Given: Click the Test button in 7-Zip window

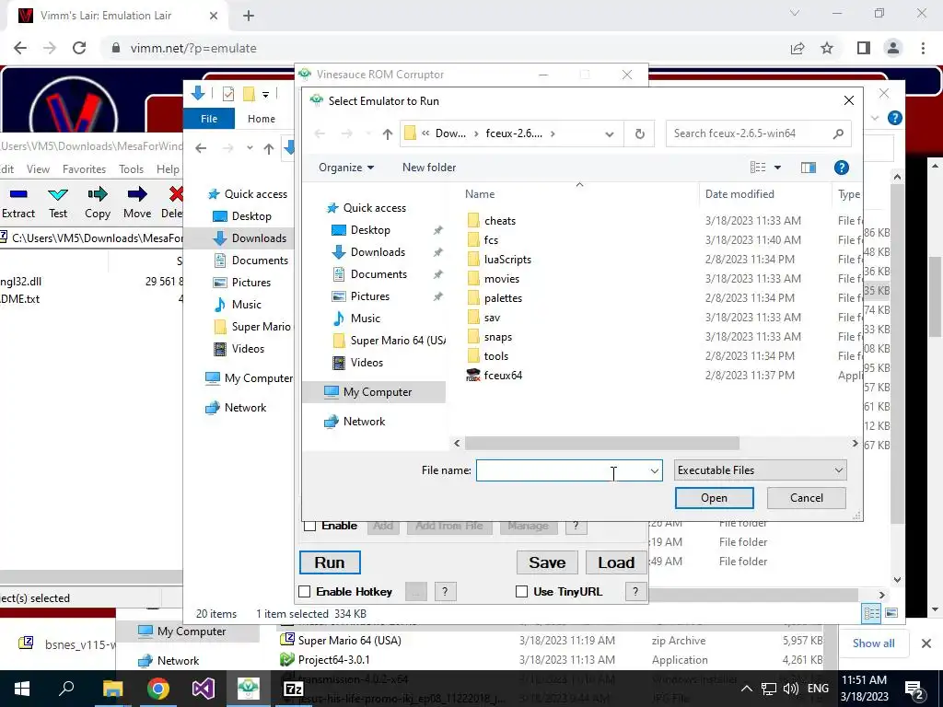Looking at the screenshot, I should 58,203.
